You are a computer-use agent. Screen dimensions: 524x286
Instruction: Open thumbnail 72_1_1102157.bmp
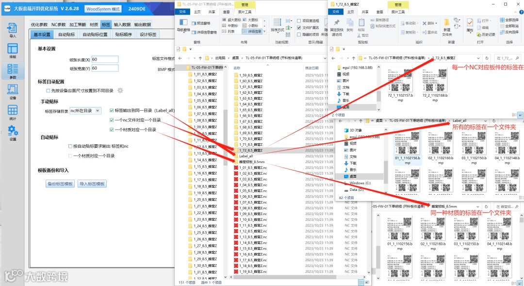click(400, 84)
